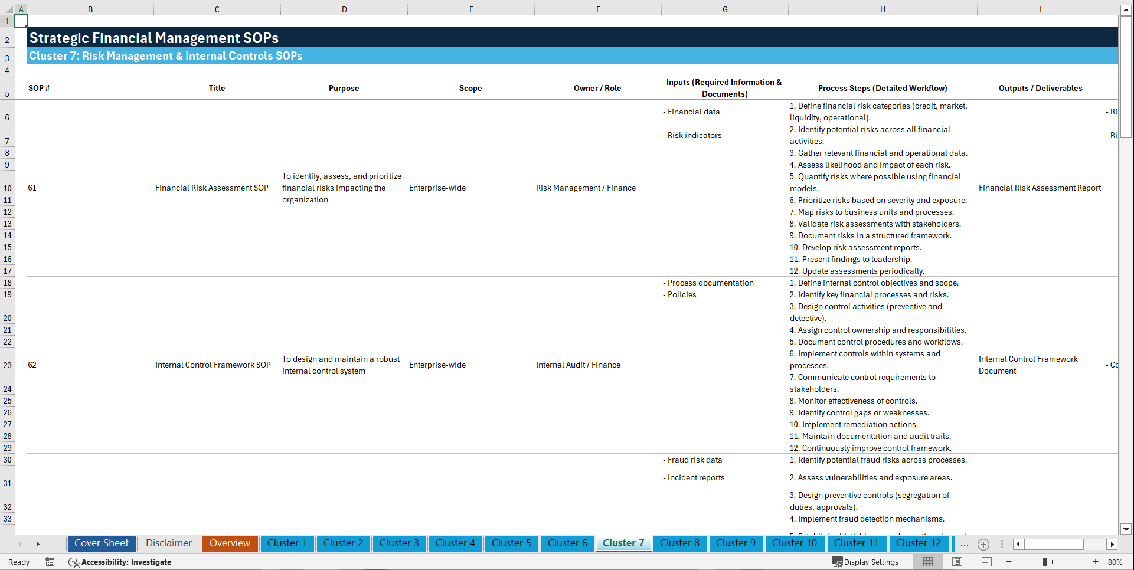Select the Normal view icon
The height and width of the screenshot is (570, 1134).
pos(927,562)
